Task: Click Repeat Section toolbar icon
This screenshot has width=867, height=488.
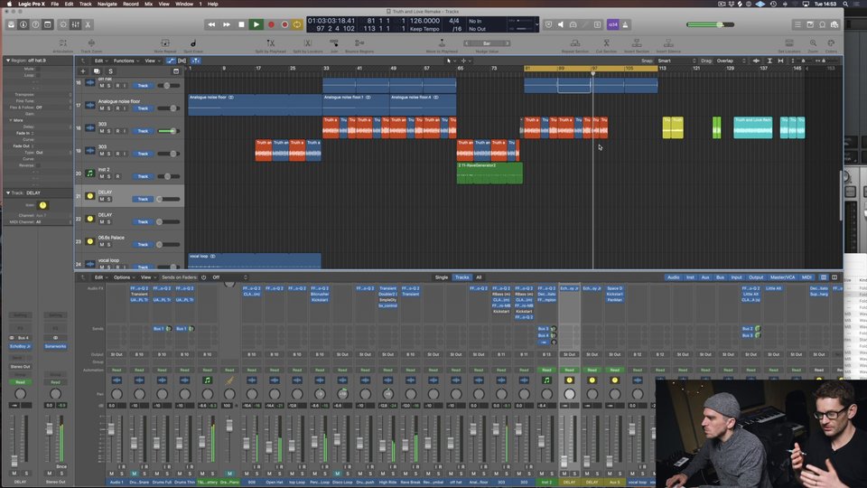Action: 575,43
